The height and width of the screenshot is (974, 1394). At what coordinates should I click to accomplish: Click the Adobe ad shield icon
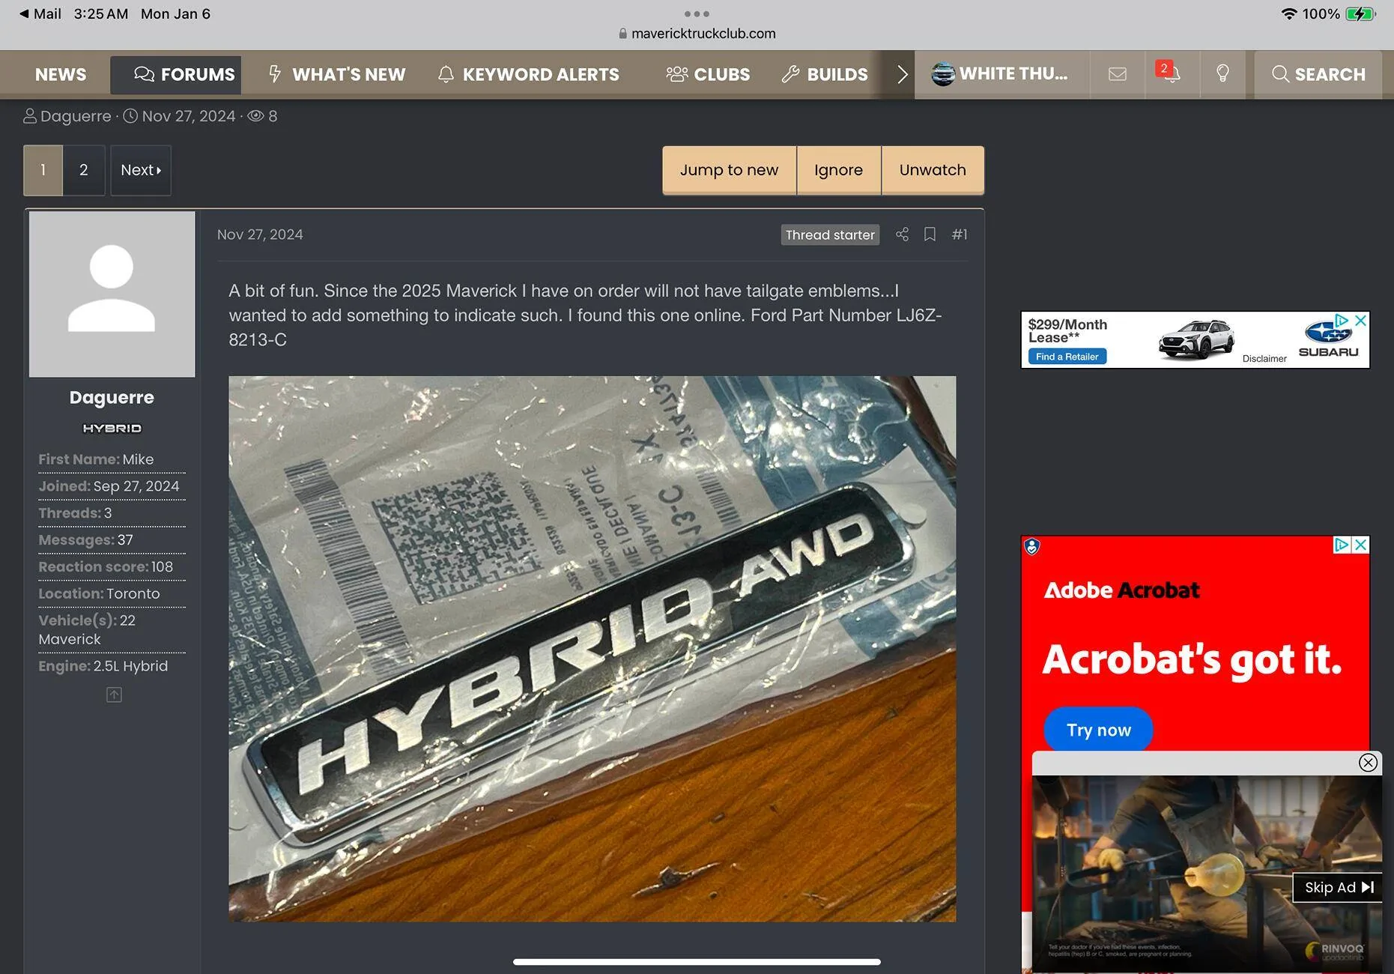click(x=1032, y=546)
